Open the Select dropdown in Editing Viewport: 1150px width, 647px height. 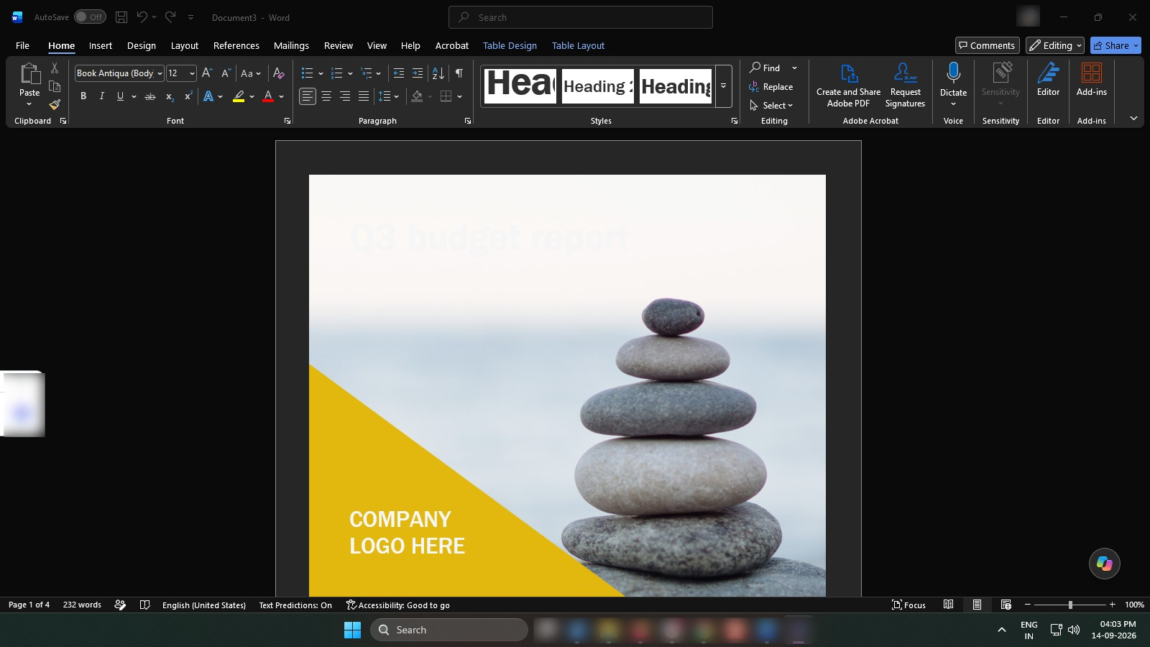[x=771, y=106]
